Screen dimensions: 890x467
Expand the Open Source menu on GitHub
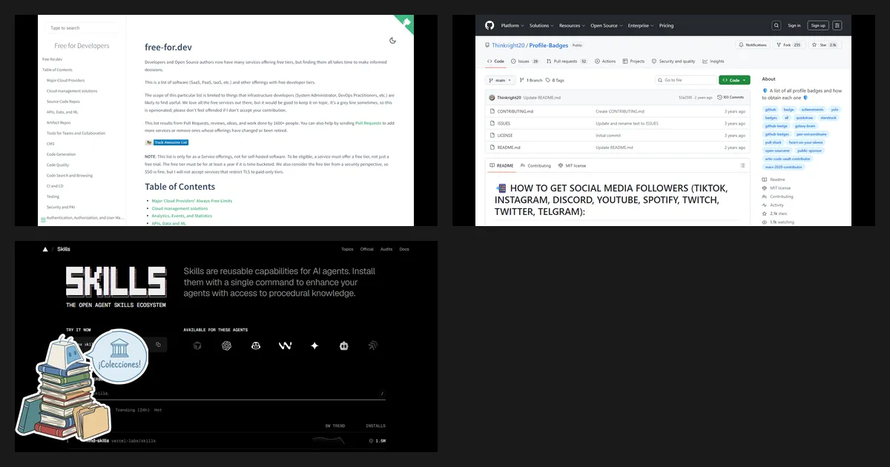coord(607,25)
